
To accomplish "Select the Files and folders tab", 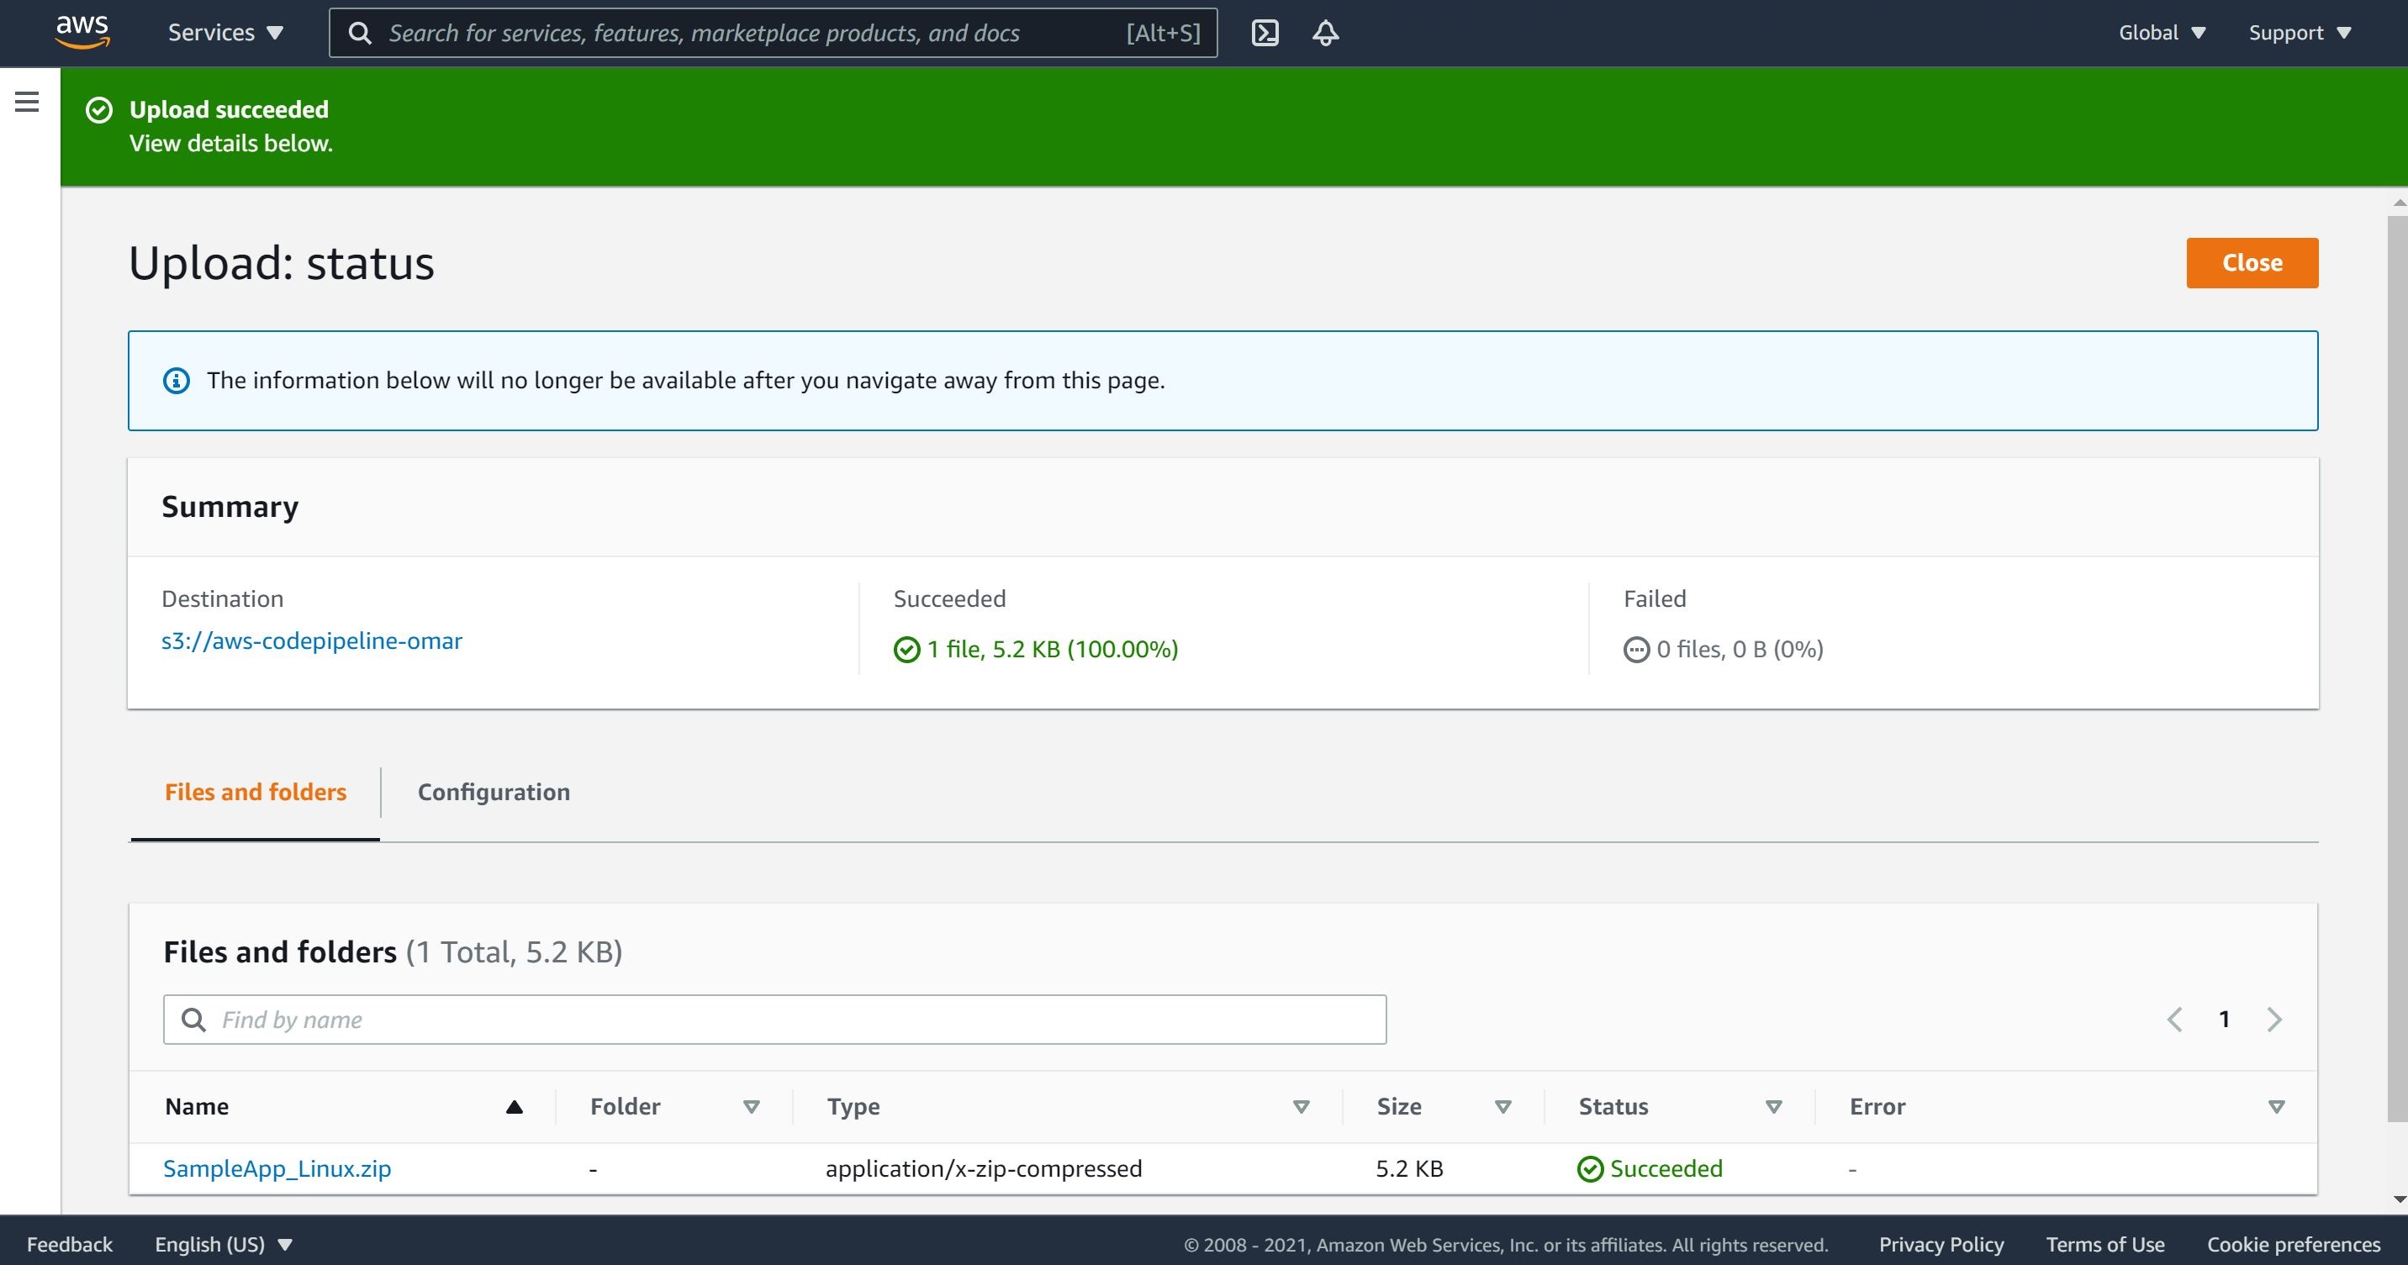I will [x=253, y=791].
